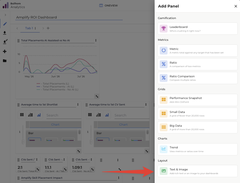Open the CVs Sent 2:1 panel kebab menu
The image size is (240, 183).
[x=37, y=160]
